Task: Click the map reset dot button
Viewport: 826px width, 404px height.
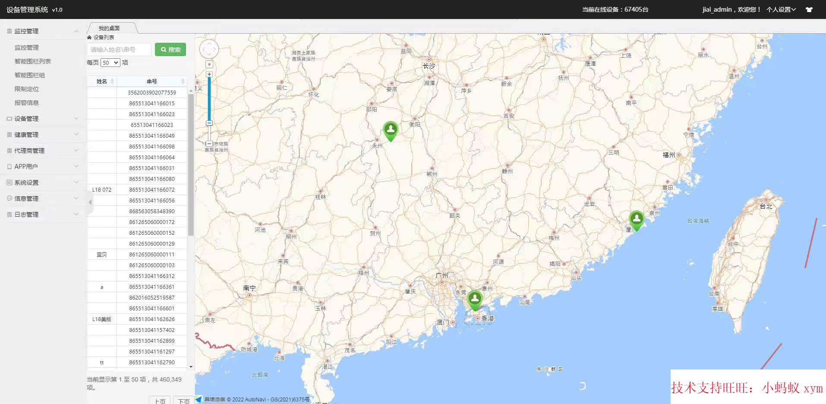Action: tap(209, 64)
